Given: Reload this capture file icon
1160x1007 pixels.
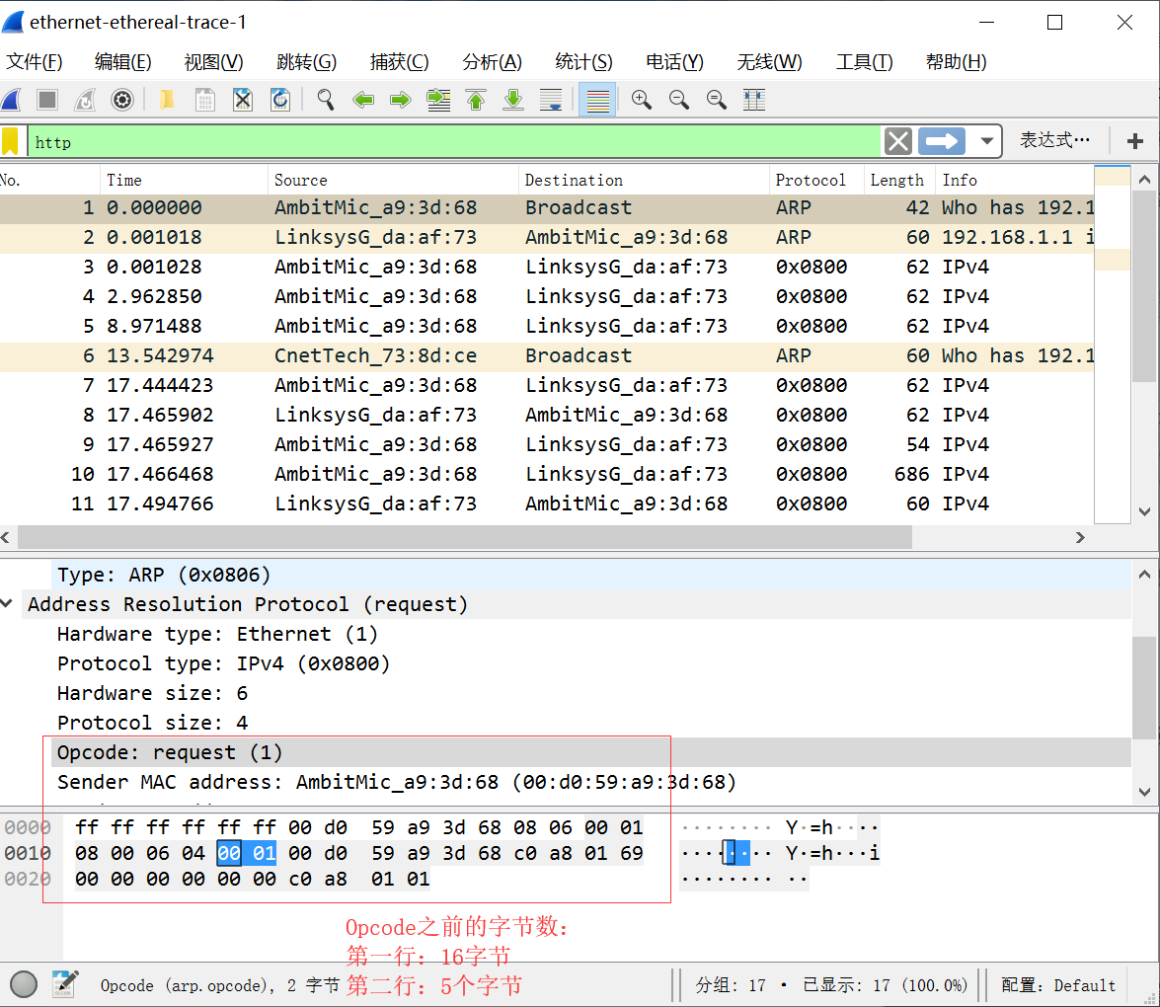Looking at the screenshot, I should pyautogui.click(x=280, y=99).
